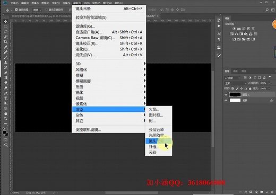Open the History panel icon
This screenshot has height=195, width=276.
coord(219,20)
